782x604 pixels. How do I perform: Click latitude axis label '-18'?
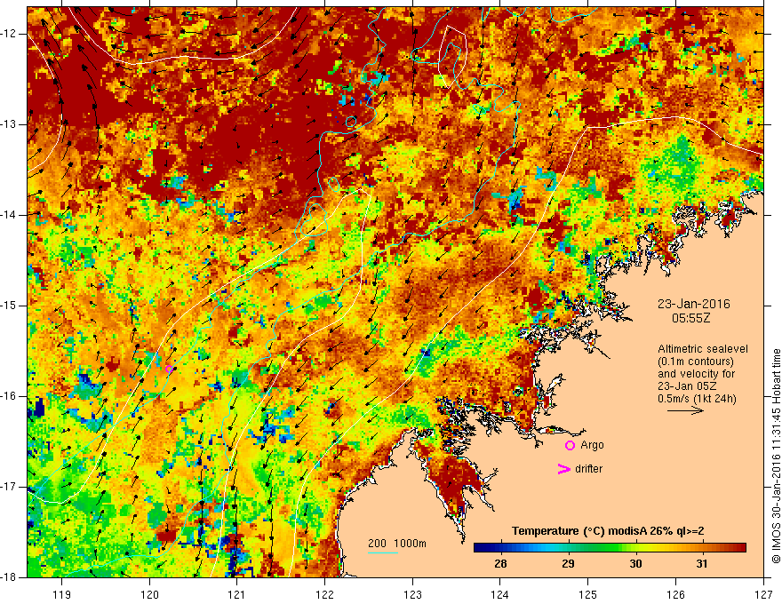tap(10, 577)
